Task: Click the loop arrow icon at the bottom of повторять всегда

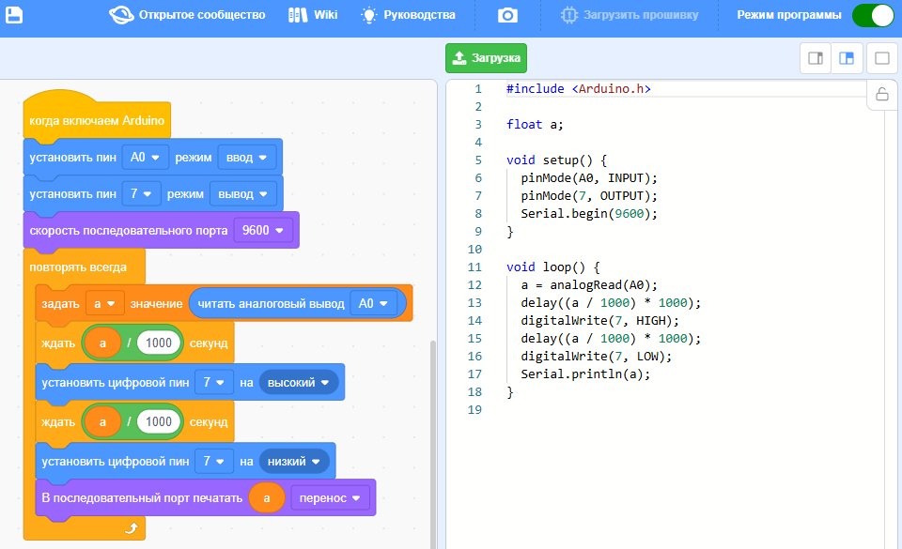Action: click(x=132, y=527)
